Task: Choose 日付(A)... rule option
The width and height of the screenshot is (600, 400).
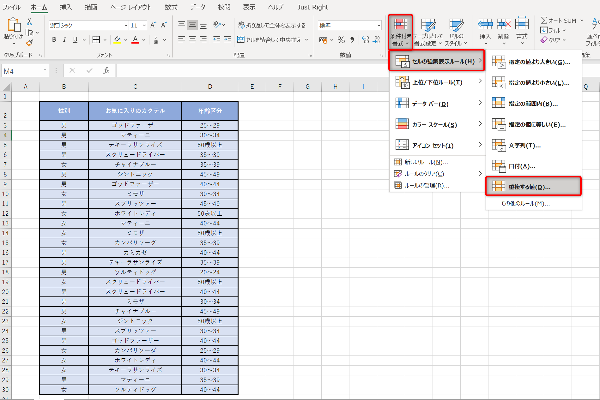Action: coord(533,166)
